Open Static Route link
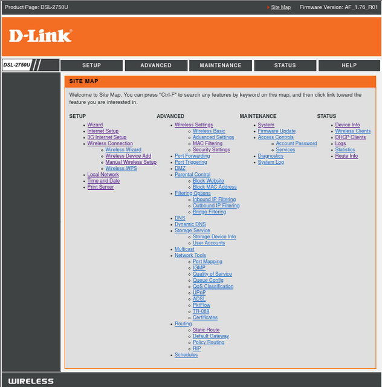This screenshot has height=387, width=382. point(206,330)
